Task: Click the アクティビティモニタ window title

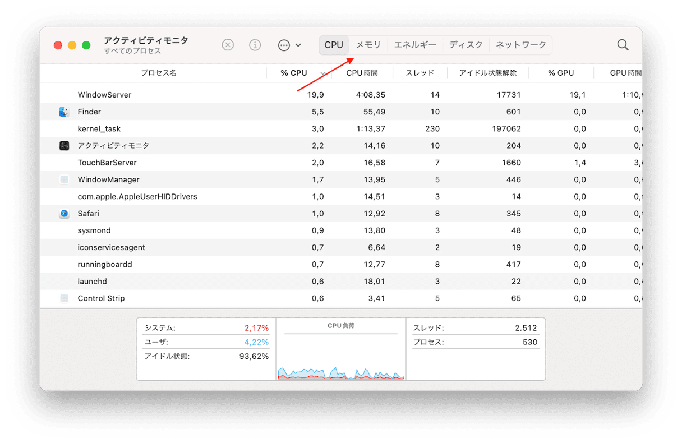Action: pos(146,40)
